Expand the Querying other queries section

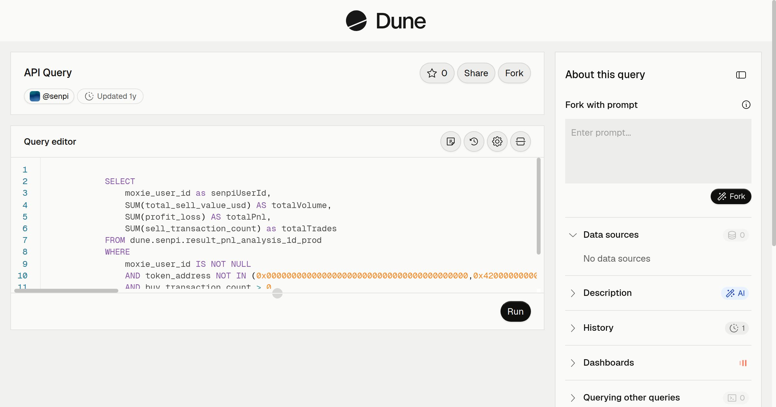(x=573, y=398)
